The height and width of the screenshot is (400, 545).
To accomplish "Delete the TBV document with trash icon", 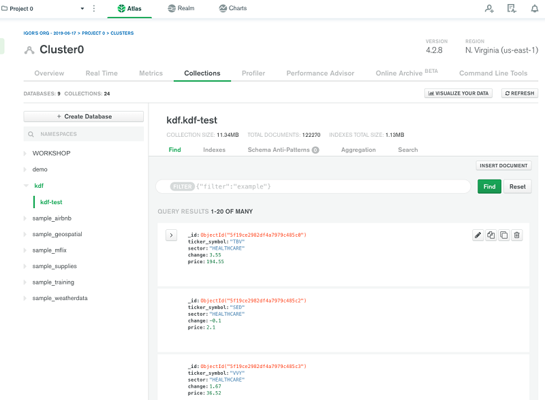I will [x=517, y=235].
